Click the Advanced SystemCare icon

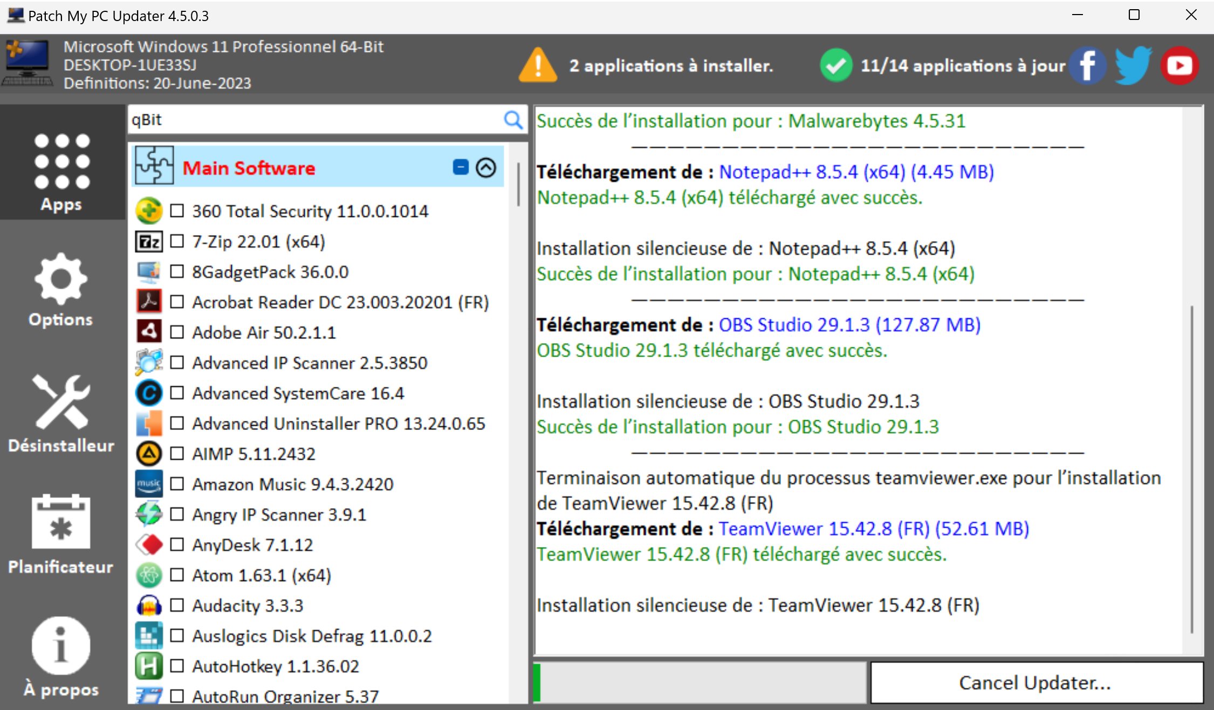[149, 393]
